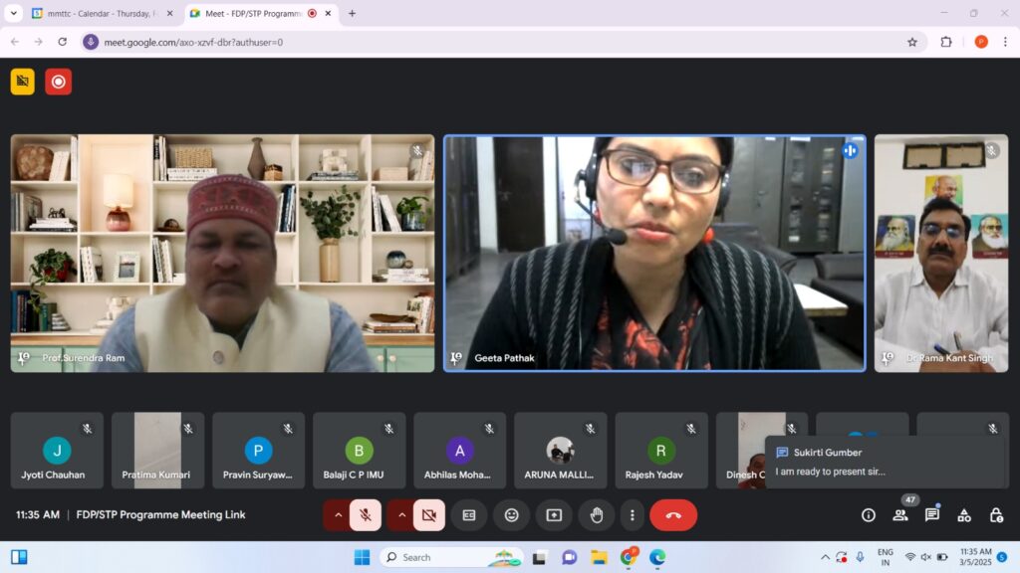The width and height of the screenshot is (1020, 573).
Task: Click pin icon on Geeta Pathak tile
Action: pos(456,358)
